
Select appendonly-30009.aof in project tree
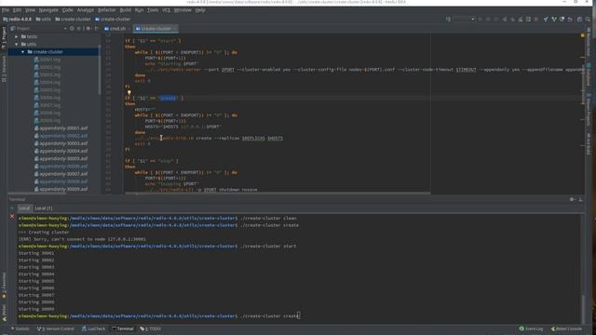point(61,189)
